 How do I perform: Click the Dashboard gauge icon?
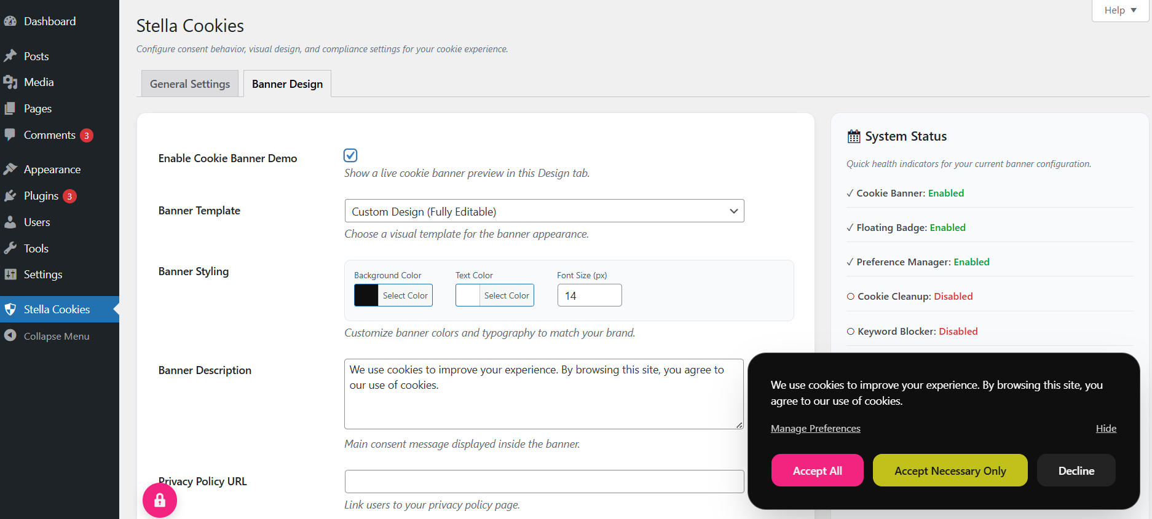click(x=10, y=21)
